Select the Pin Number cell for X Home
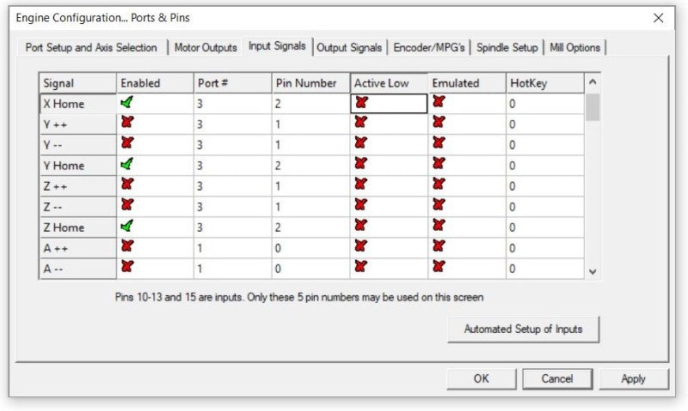 click(x=310, y=103)
